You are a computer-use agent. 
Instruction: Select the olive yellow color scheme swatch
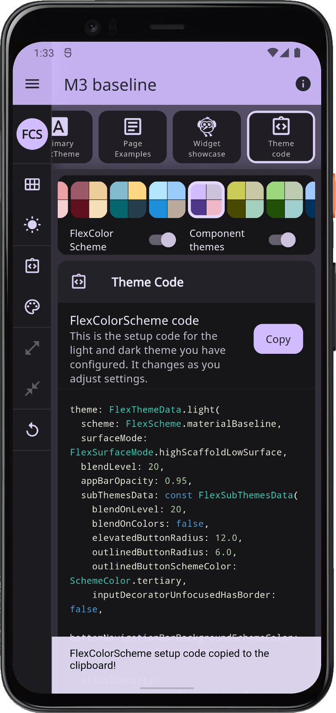coord(246,200)
